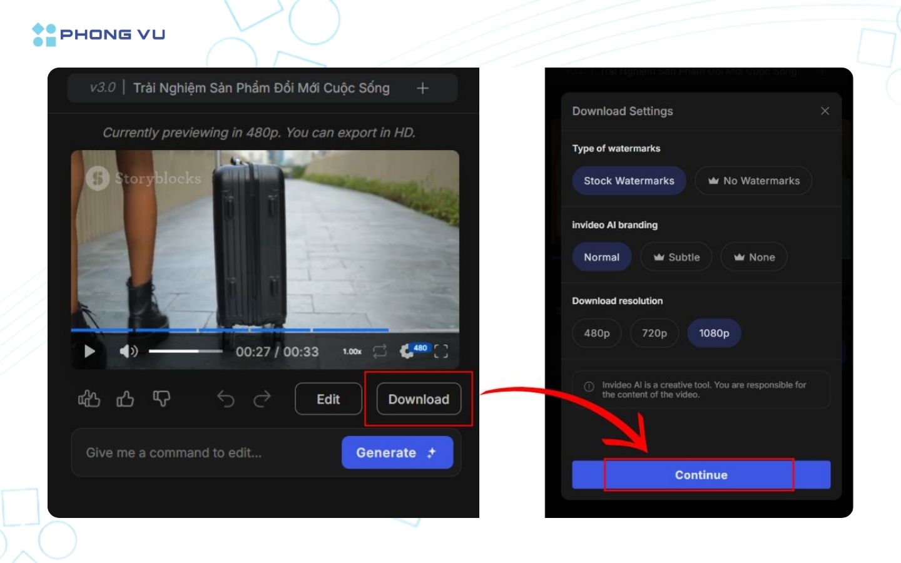Choose Subtle for invideo AI branding
901x563 pixels.
point(676,256)
